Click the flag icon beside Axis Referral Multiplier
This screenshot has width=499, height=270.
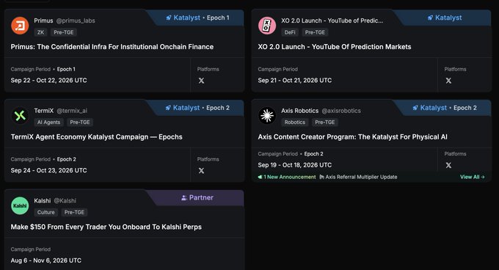tap(321, 177)
